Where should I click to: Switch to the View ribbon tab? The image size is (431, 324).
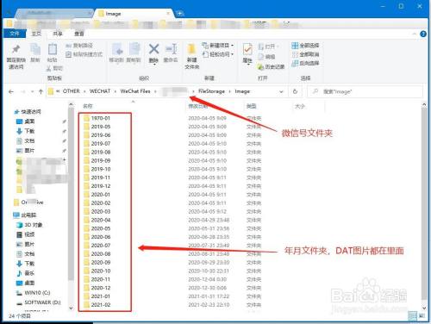click(x=79, y=34)
